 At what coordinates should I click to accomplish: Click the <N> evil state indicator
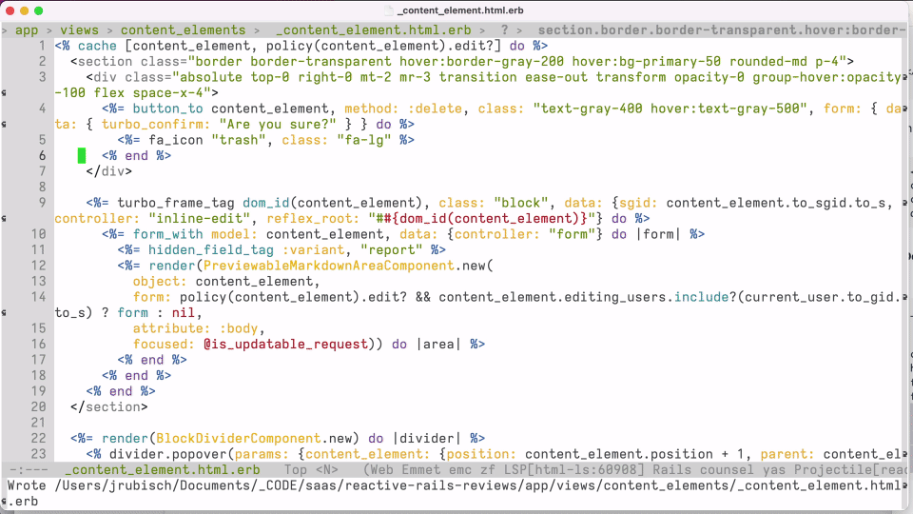tap(326, 469)
